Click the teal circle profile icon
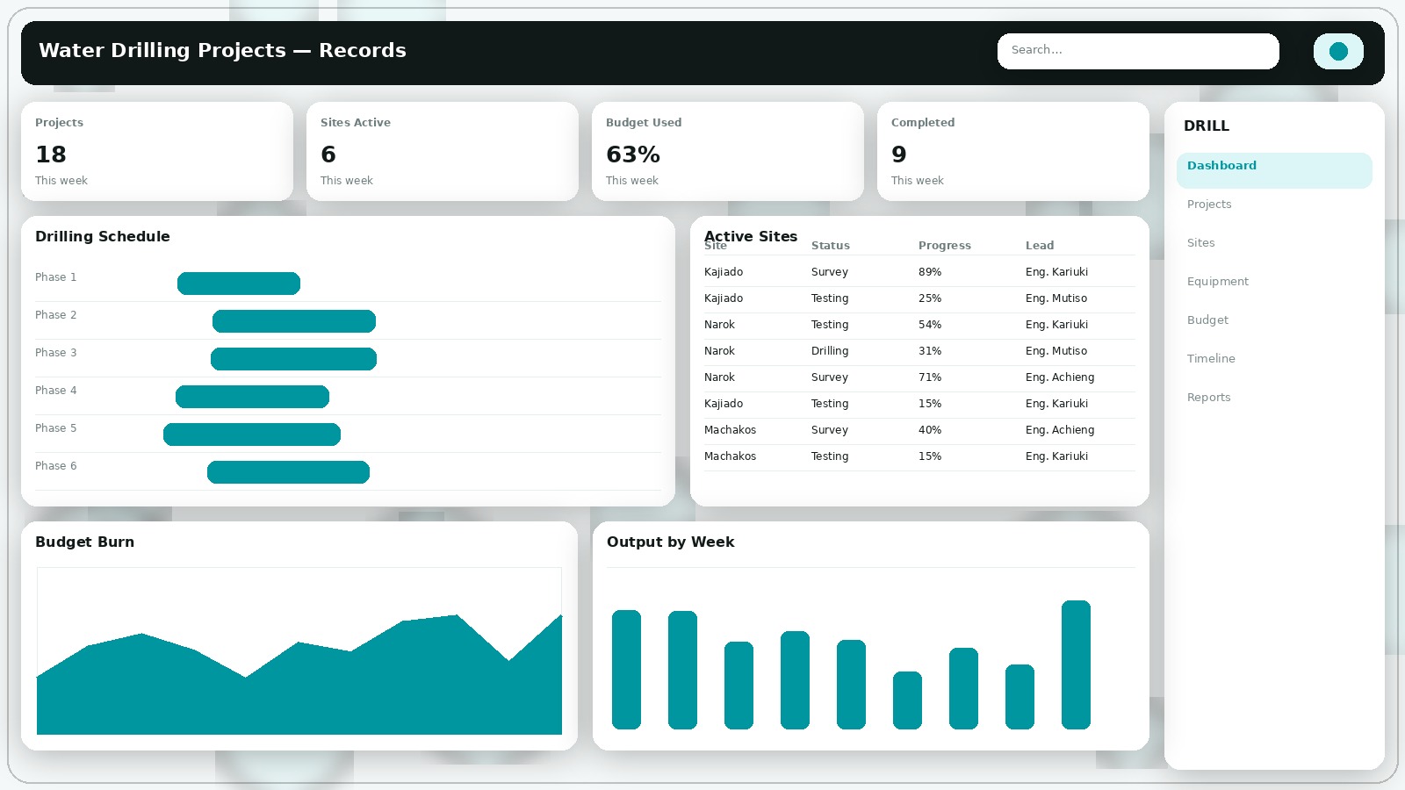Viewport: 1405px width, 790px height. tap(1337, 51)
